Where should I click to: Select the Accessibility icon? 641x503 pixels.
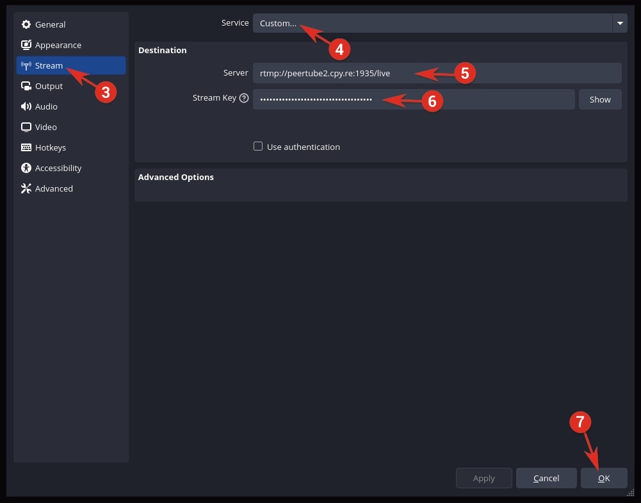26,168
